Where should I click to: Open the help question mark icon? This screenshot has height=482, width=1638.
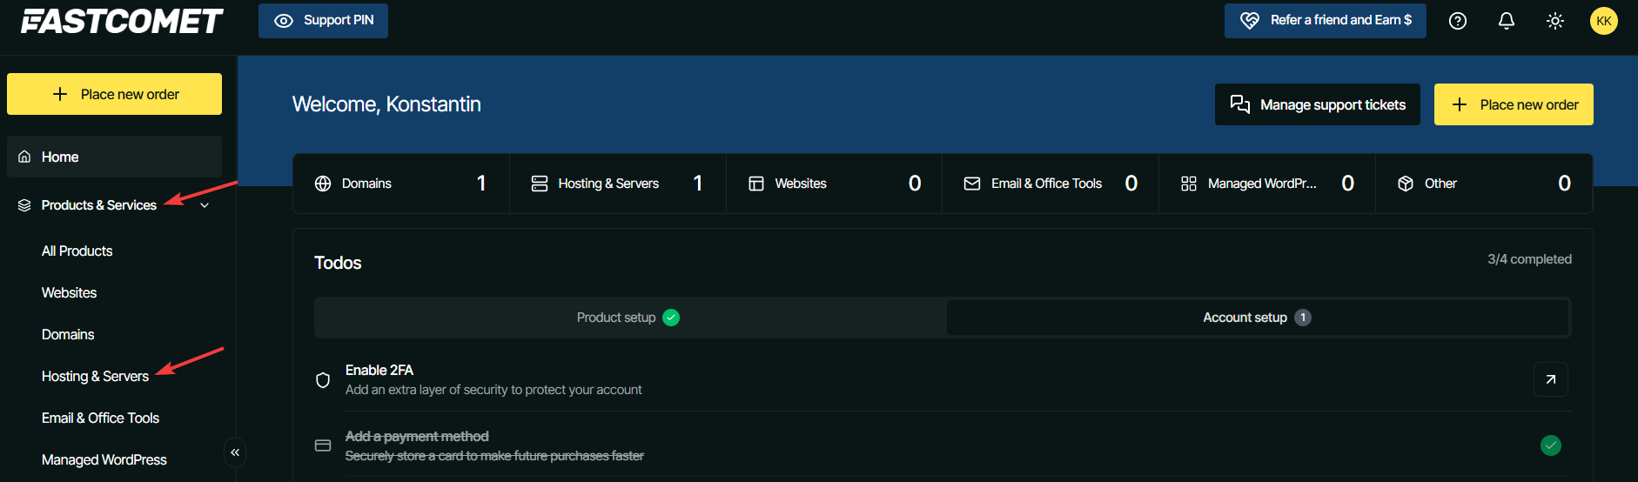[1458, 21]
